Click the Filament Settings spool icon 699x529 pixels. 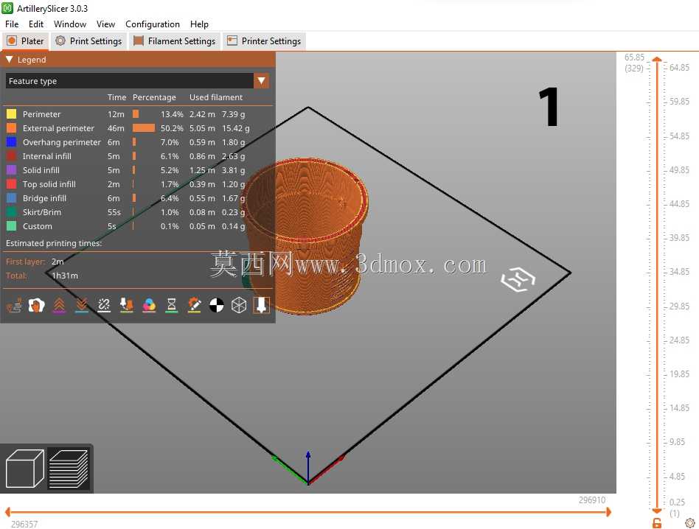(x=139, y=41)
